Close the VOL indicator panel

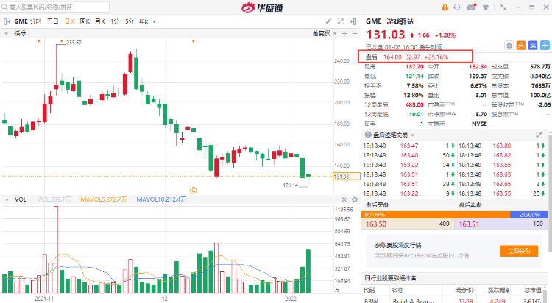tap(344, 199)
